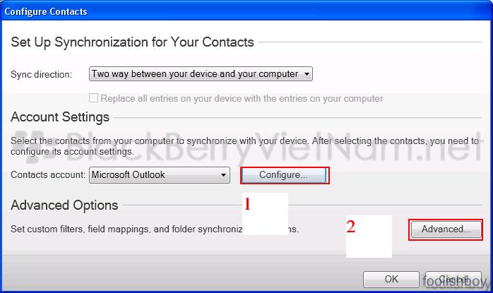Click the Replace all entries on your device label
The width and height of the screenshot is (493, 293).
tap(242, 98)
